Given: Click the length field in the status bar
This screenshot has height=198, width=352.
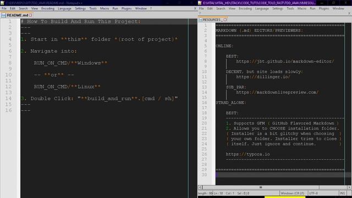Looking at the screenshot, I should click(205, 193).
